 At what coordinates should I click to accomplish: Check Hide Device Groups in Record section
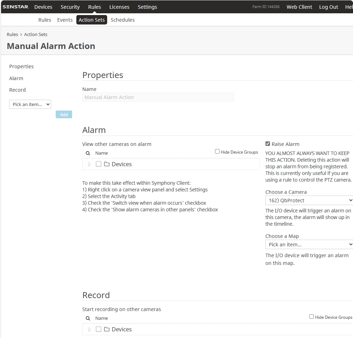point(311,317)
